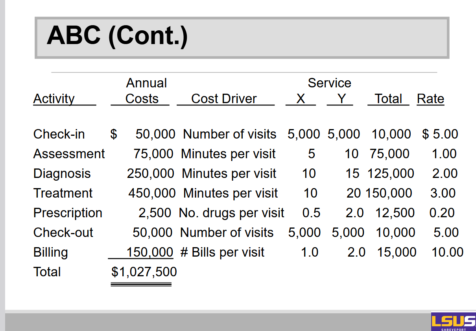Select the Service heading above X and Y
Viewport: 476px width, 331px height.
[x=329, y=83]
